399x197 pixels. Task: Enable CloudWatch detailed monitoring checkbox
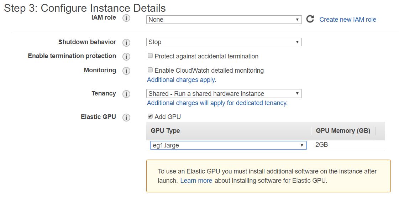pyautogui.click(x=150, y=70)
